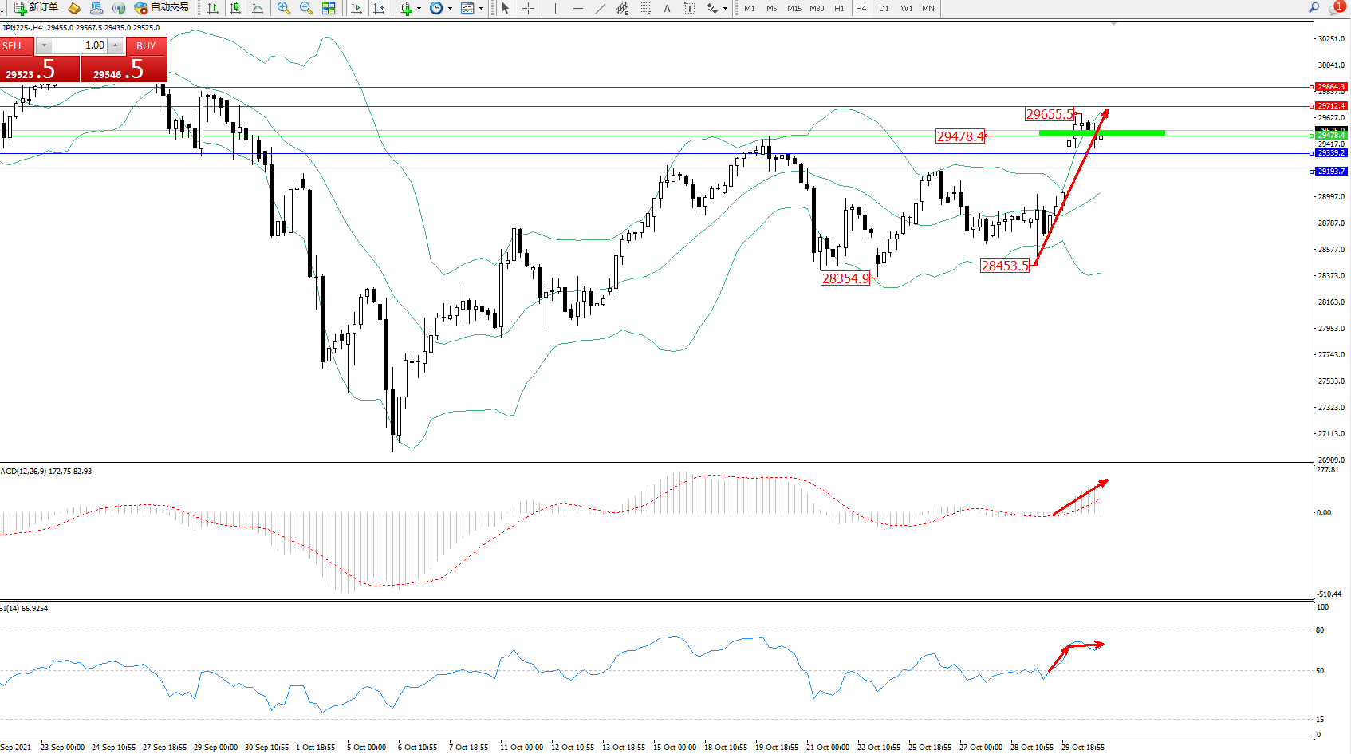Select the crosshair tool
The image size is (1351, 754).
click(528, 8)
